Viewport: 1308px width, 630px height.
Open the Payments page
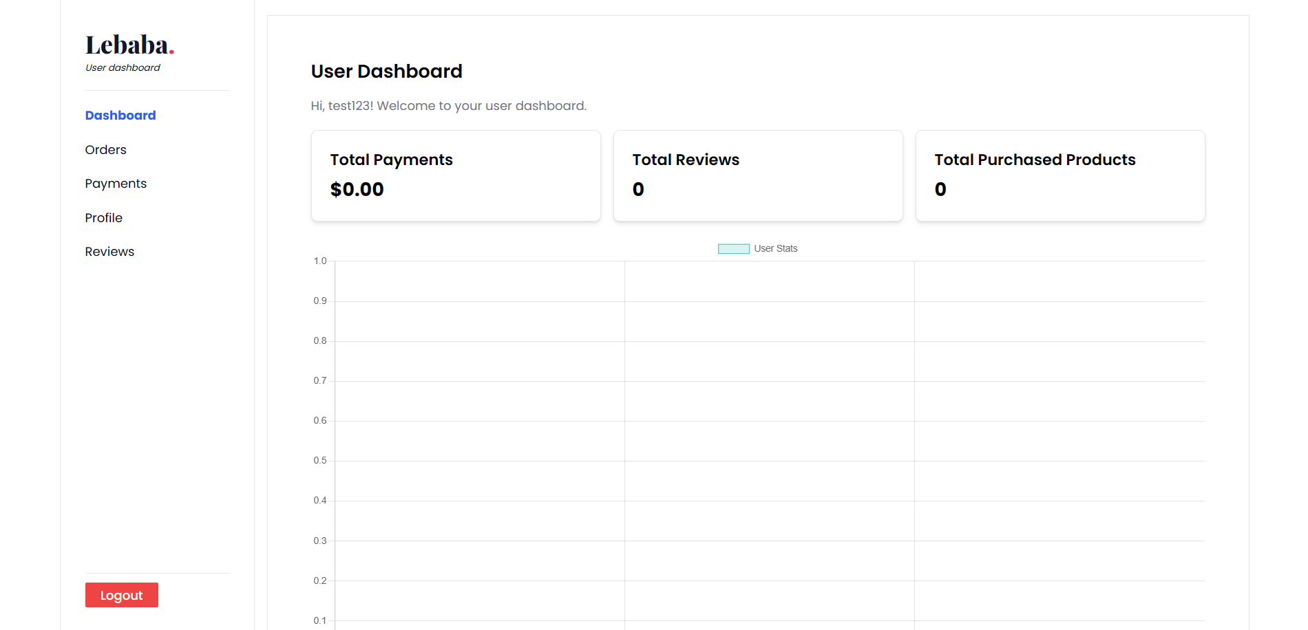click(116, 184)
